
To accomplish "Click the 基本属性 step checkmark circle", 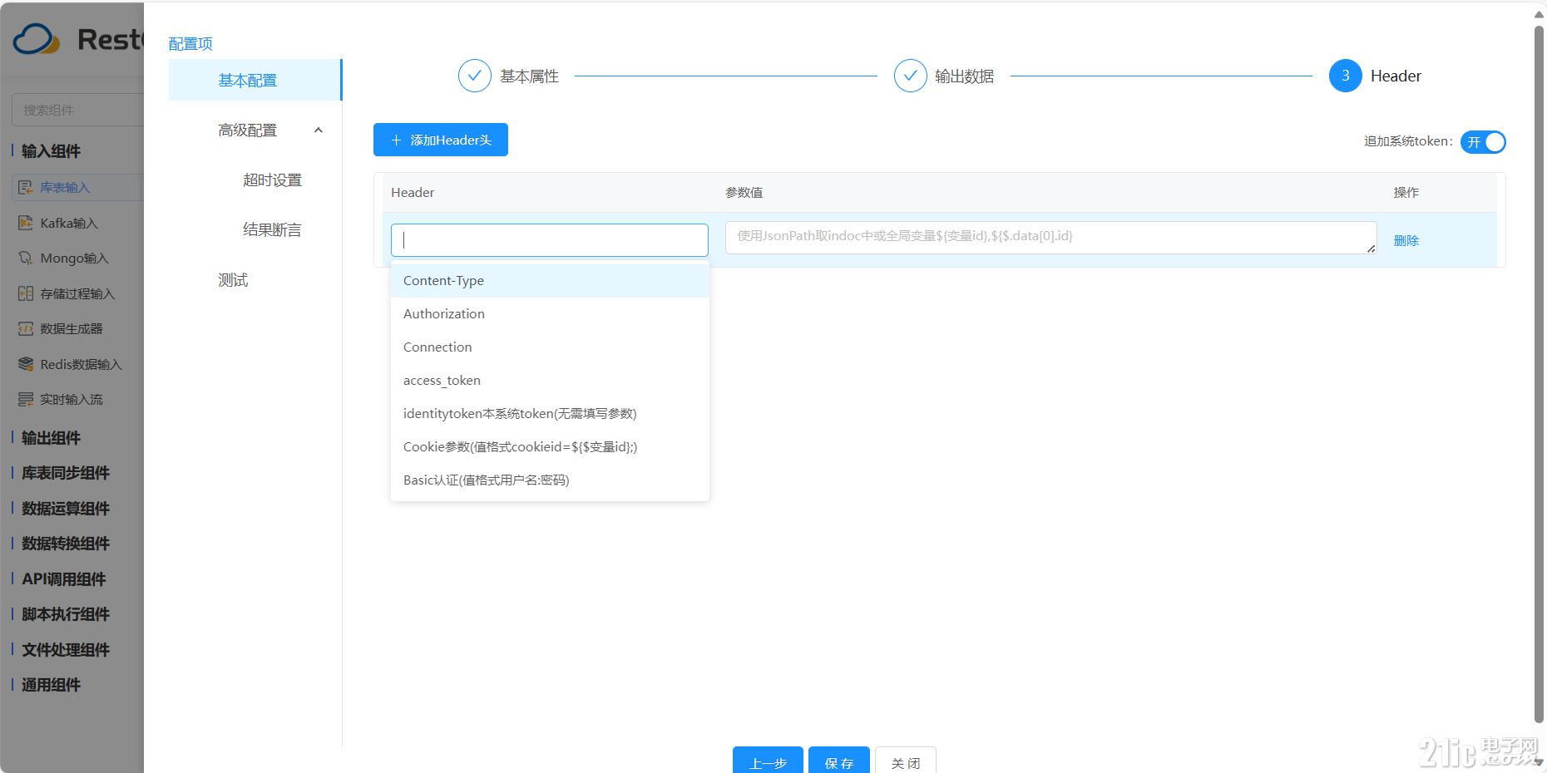I will pos(475,76).
